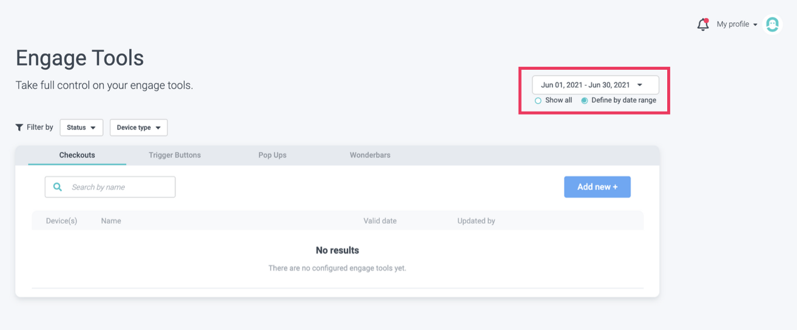Click the filter funnel icon
The image size is (797, 330).
coord(19,127)
